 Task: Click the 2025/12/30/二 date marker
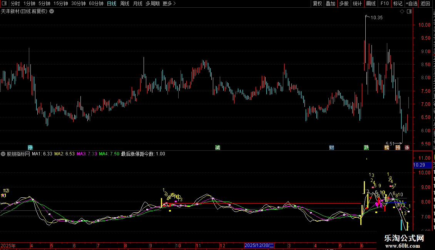(259, 245)
